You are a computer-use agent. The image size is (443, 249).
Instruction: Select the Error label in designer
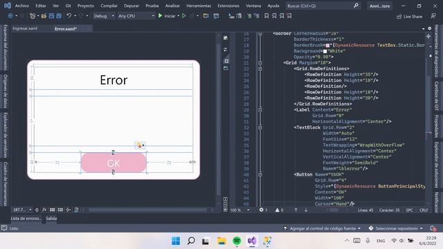tap(114, 80)
